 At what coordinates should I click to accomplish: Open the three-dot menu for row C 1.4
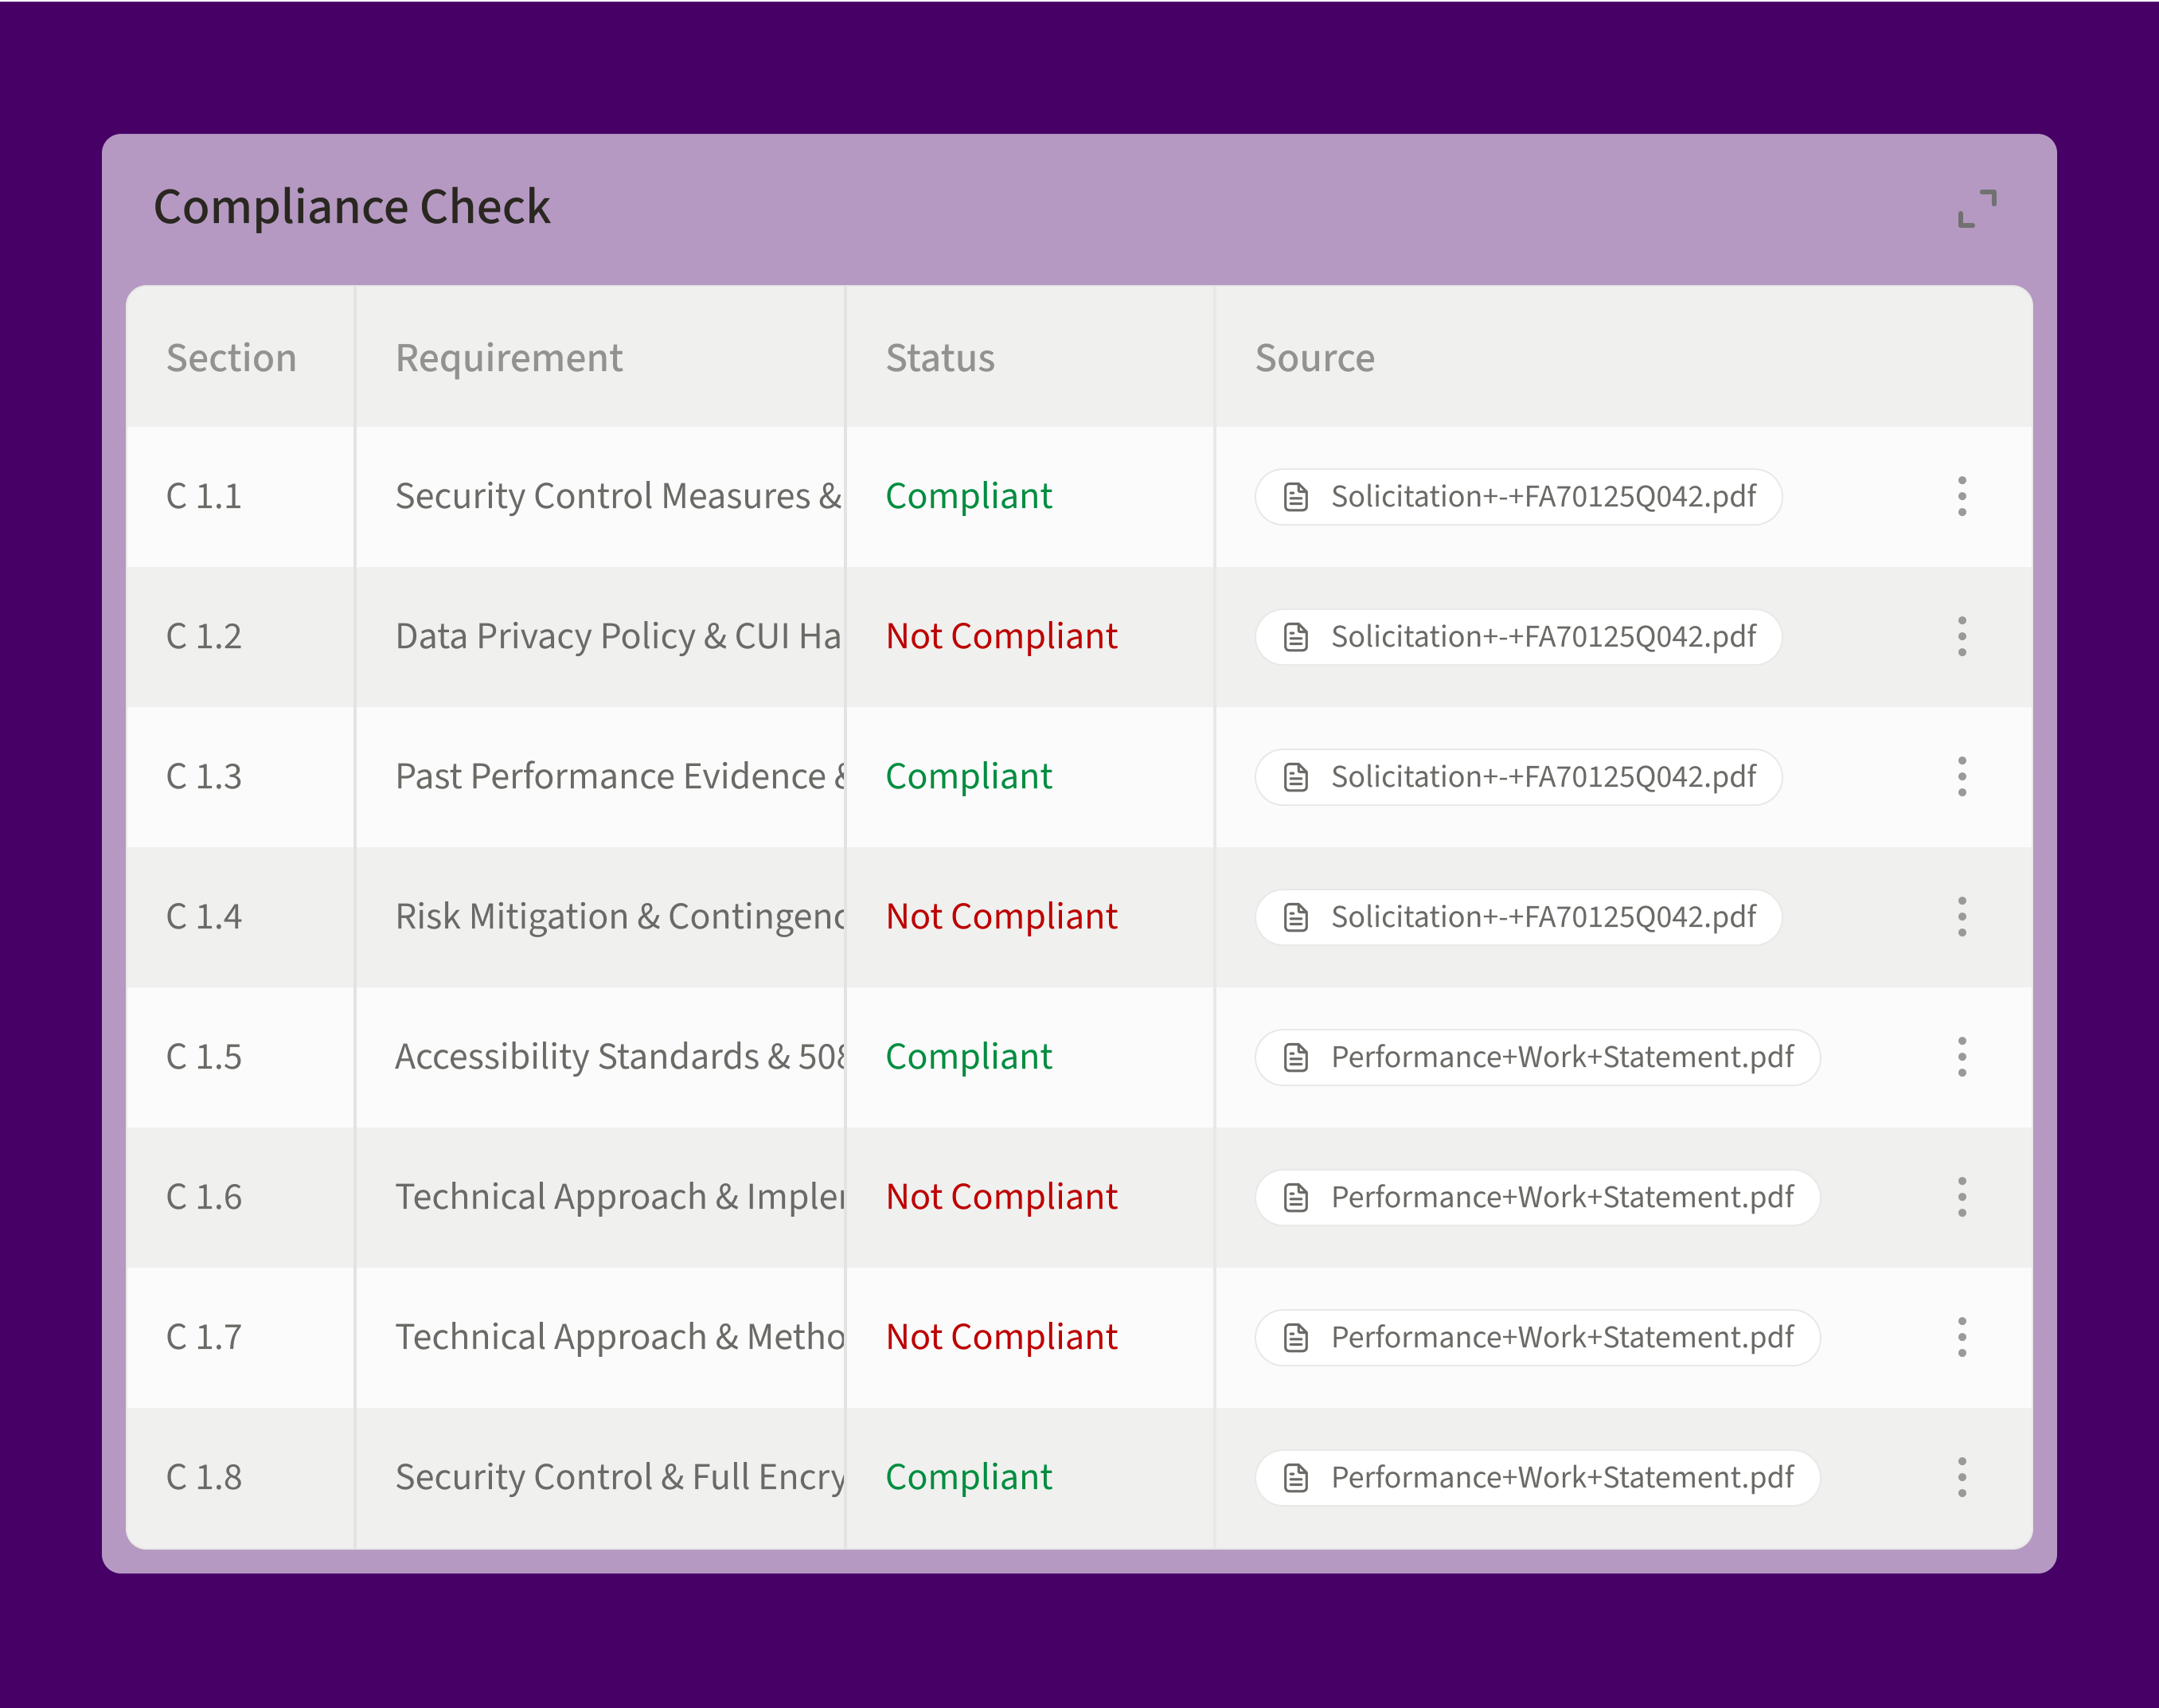click(x=1961, y=916)
